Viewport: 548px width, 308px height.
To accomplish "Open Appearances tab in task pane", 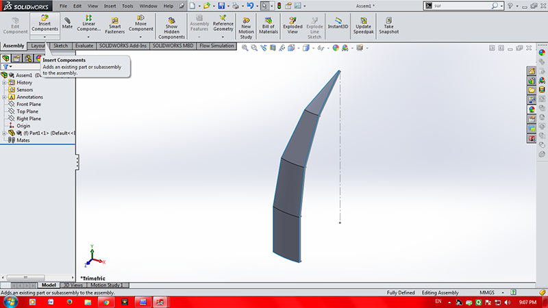I will [x=532, y=110].
